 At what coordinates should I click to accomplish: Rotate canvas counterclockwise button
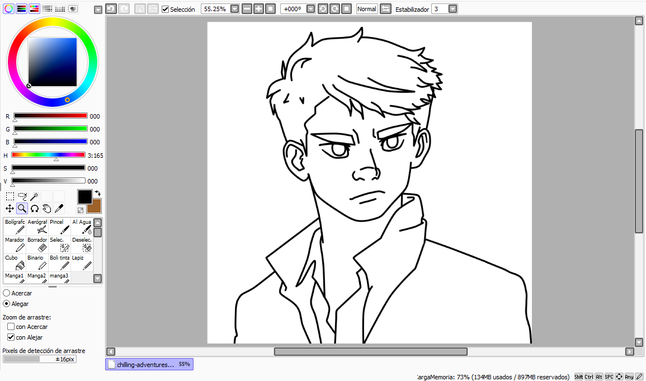[323, 8]
